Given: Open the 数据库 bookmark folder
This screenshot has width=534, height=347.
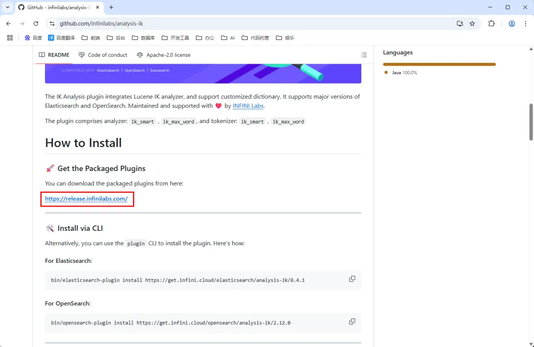Looking at the screenshot, I should click(x=143, y=38).
